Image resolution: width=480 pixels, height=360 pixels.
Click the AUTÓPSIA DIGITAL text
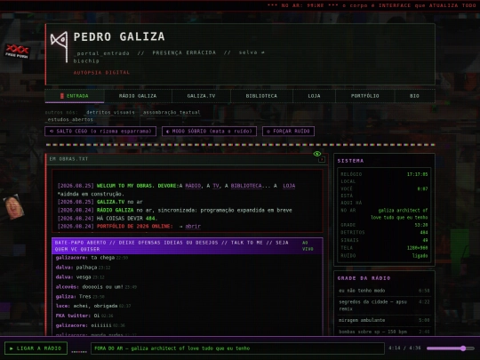point(101,73)
